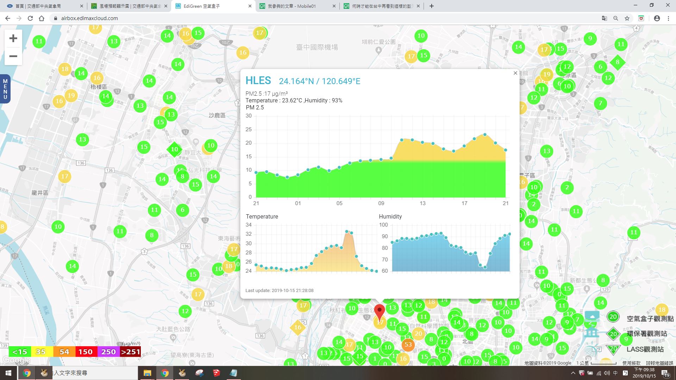This screenshot has height=380, width=676.
Task: Click the orange 54 legend swatch
Action: pyautogui.click(x=64, y=351)
